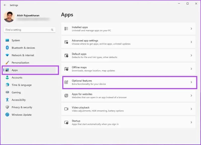The width and height of the screenshot is (201, 145).
Task: Maximize the Settings window
Action: (187, 4)
